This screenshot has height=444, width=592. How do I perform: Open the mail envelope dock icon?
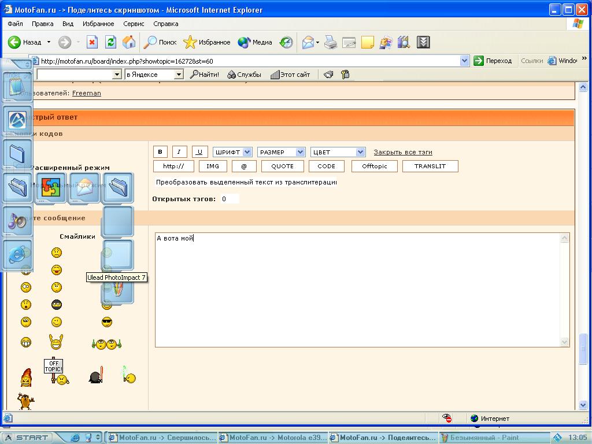[84, 187]
